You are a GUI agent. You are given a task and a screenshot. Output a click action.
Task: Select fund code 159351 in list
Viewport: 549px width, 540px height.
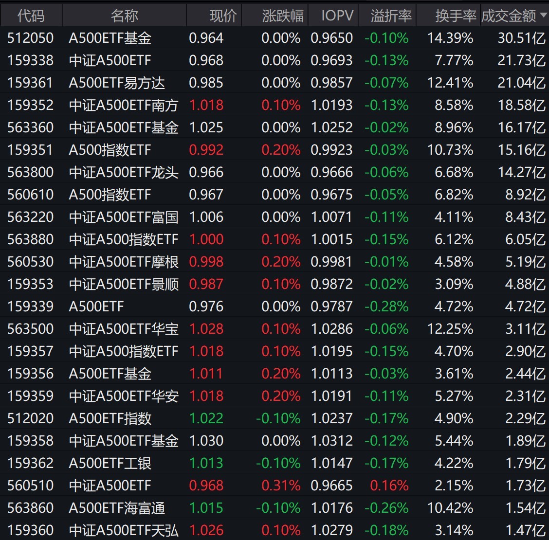pos(30,150)
